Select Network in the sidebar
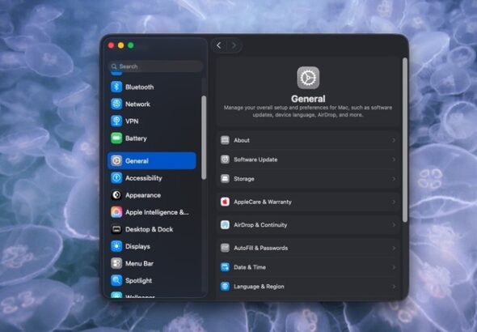Screen dimensions: 477x332 152,104
